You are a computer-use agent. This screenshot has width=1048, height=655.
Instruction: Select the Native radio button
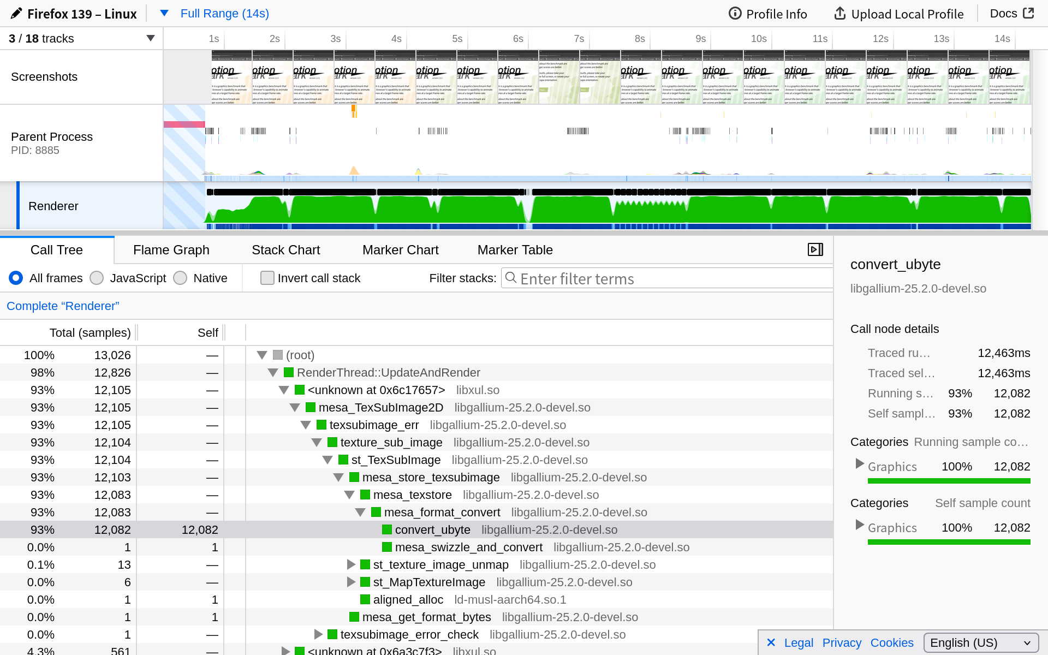tap(180, 278)
